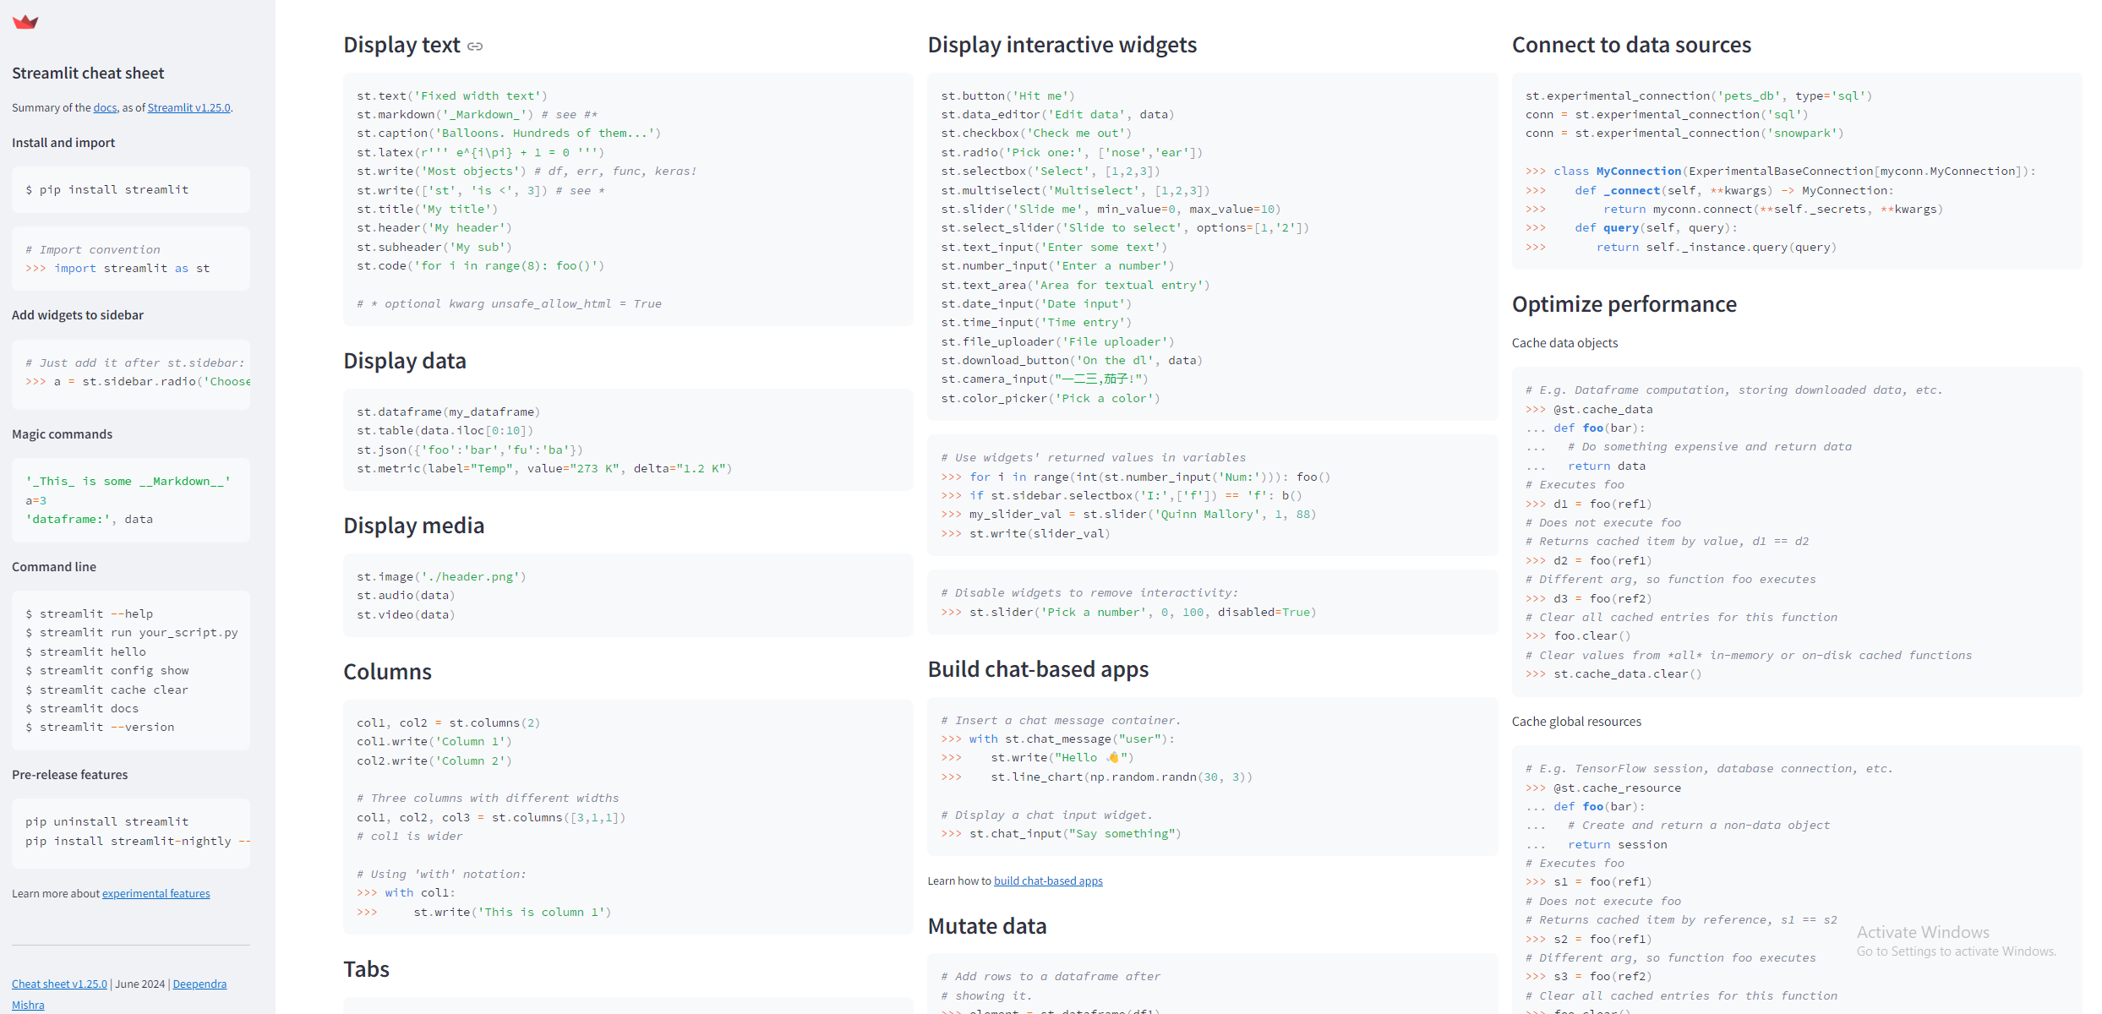
Task: Click the Streamlit crown logo
Action: pos(25,22)
